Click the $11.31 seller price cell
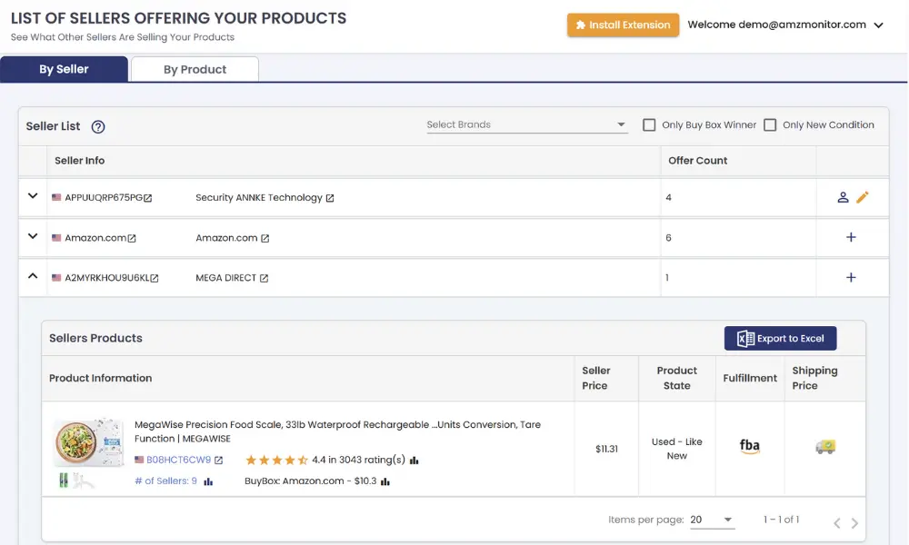The height and width of the screenshot is (545, 909). pyautogui.click(x=606, y=449)
